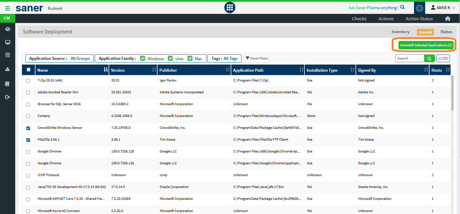Select the version cell 7.25.19706.0
The image size is (460, 214).
coord(121,128)
